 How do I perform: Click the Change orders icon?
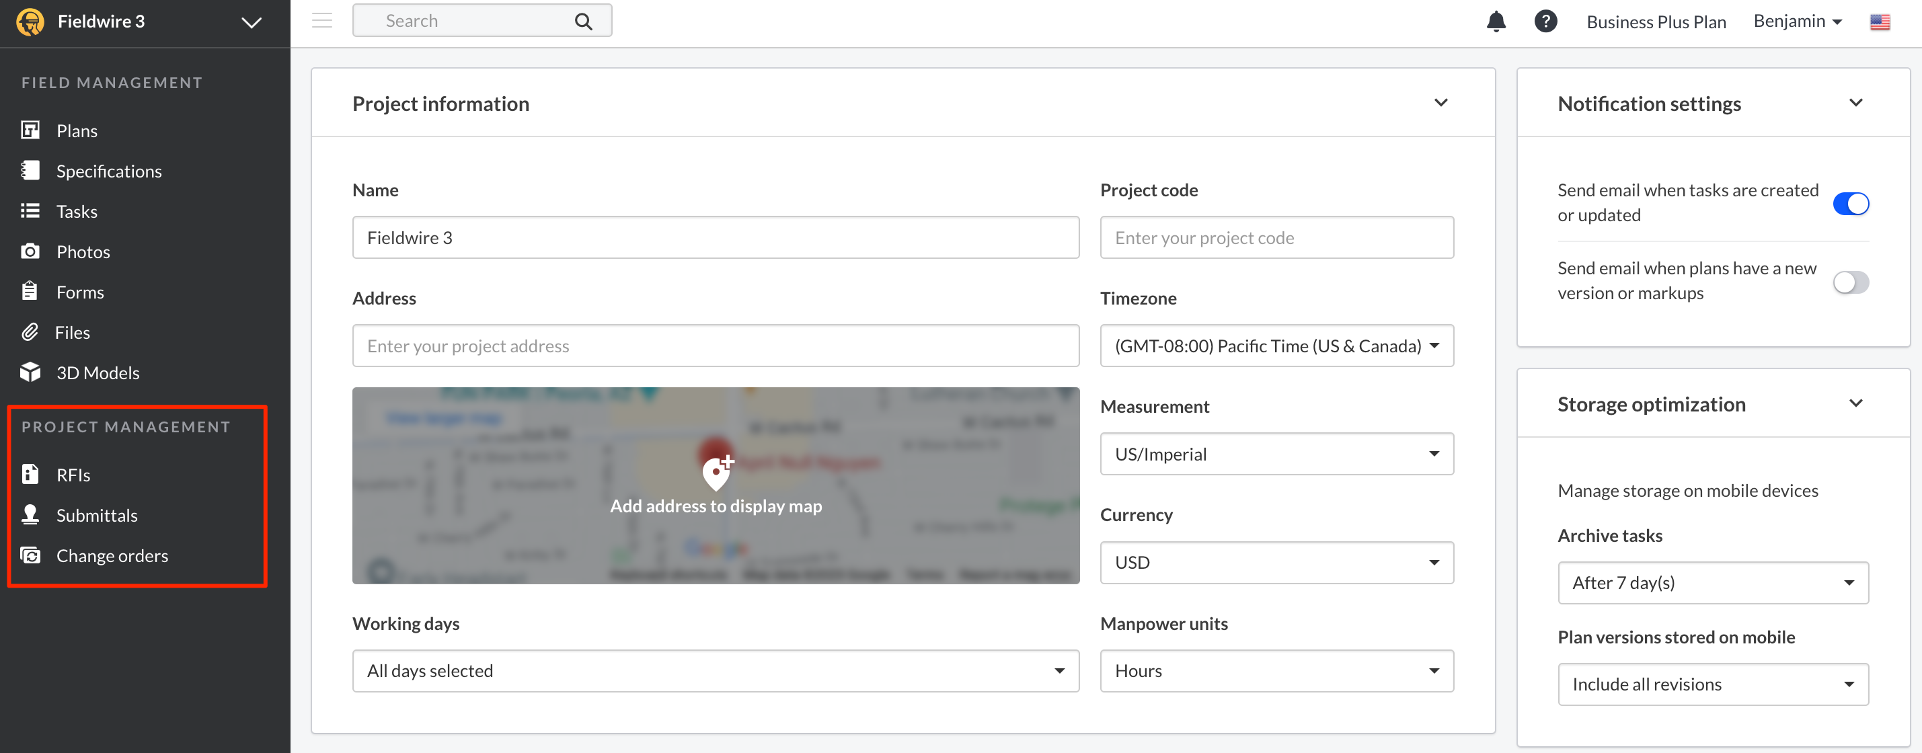click(30, 555)
